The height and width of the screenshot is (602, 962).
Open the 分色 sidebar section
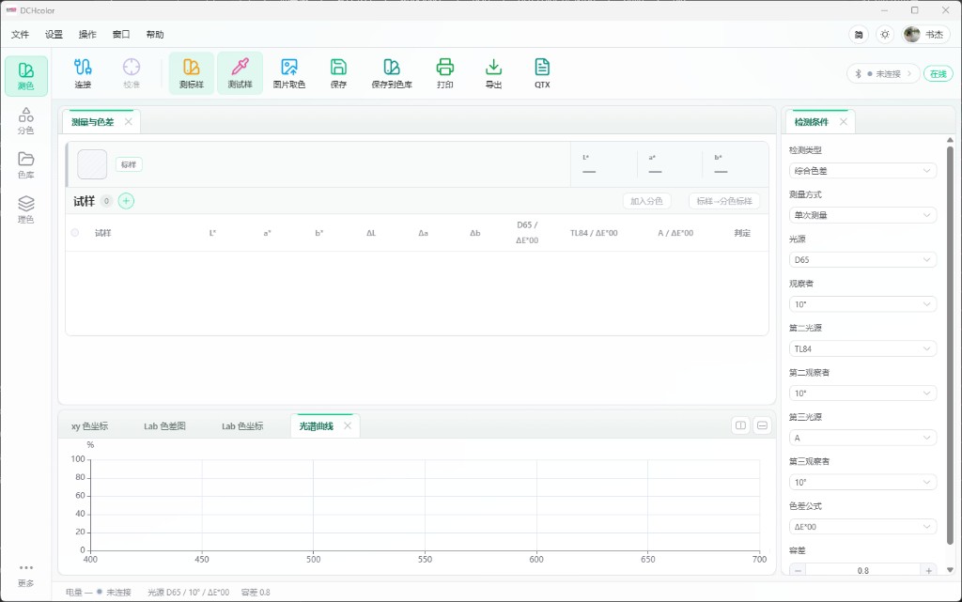[25, 121]
